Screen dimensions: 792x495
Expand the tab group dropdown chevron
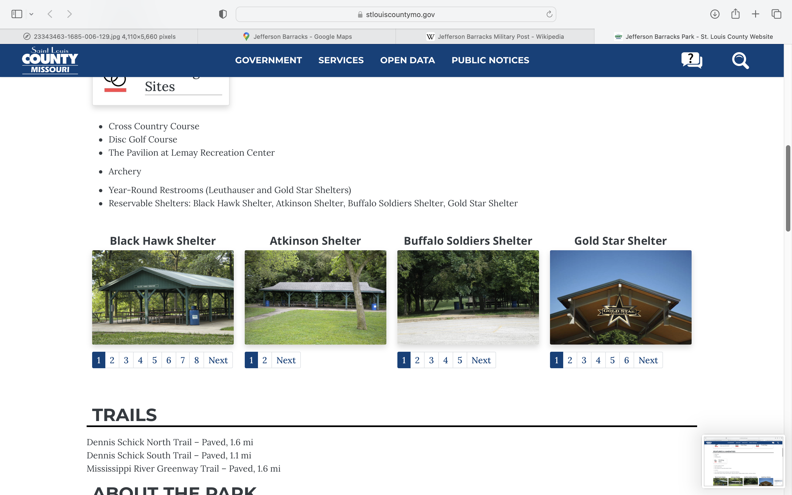tap(31, 14)
